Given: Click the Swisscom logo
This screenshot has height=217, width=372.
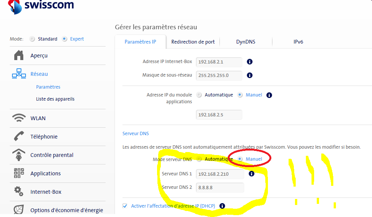Looking at the screenshot, I should pyautogui.click(x=41, y=6).
